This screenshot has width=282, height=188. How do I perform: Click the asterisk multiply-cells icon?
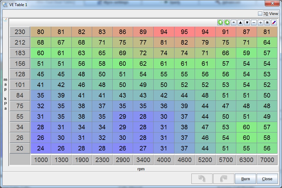(x=267, y=22)
